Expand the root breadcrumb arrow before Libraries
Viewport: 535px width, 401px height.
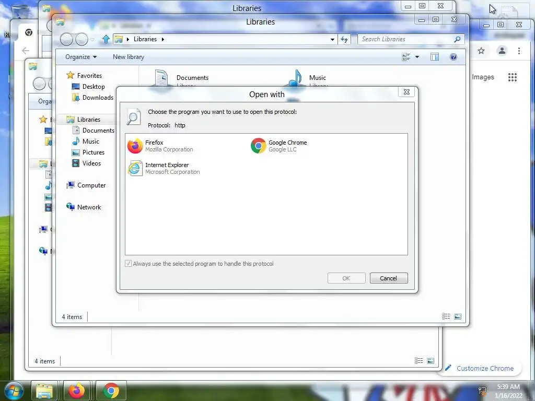click(128, 39)
